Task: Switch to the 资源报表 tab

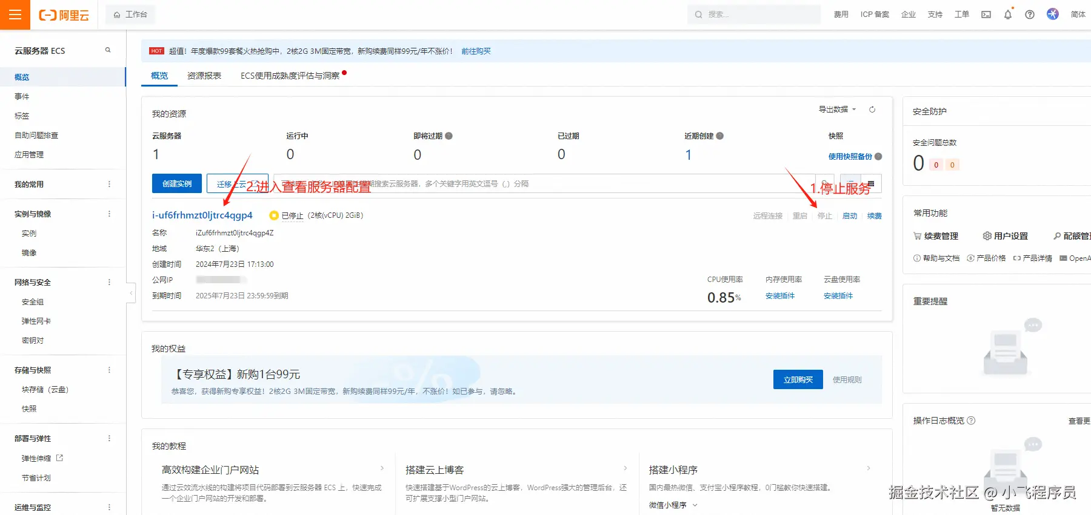Action: [x=204, y=76]
